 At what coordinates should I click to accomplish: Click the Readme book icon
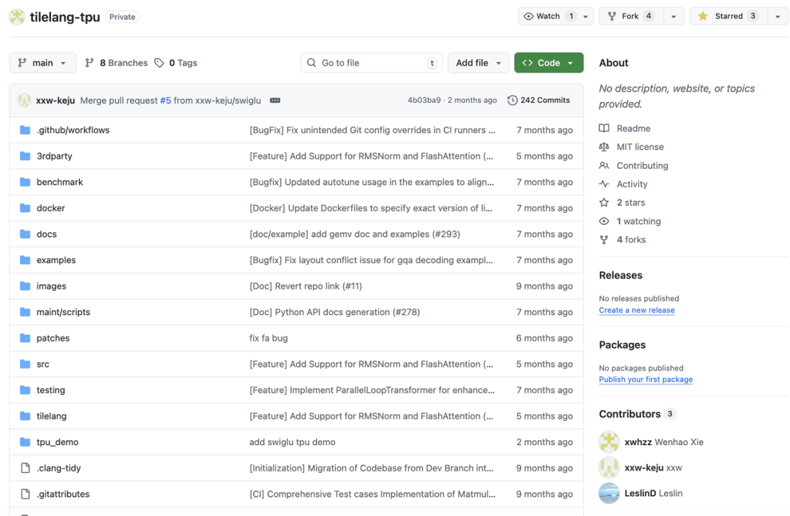(603, 129)
